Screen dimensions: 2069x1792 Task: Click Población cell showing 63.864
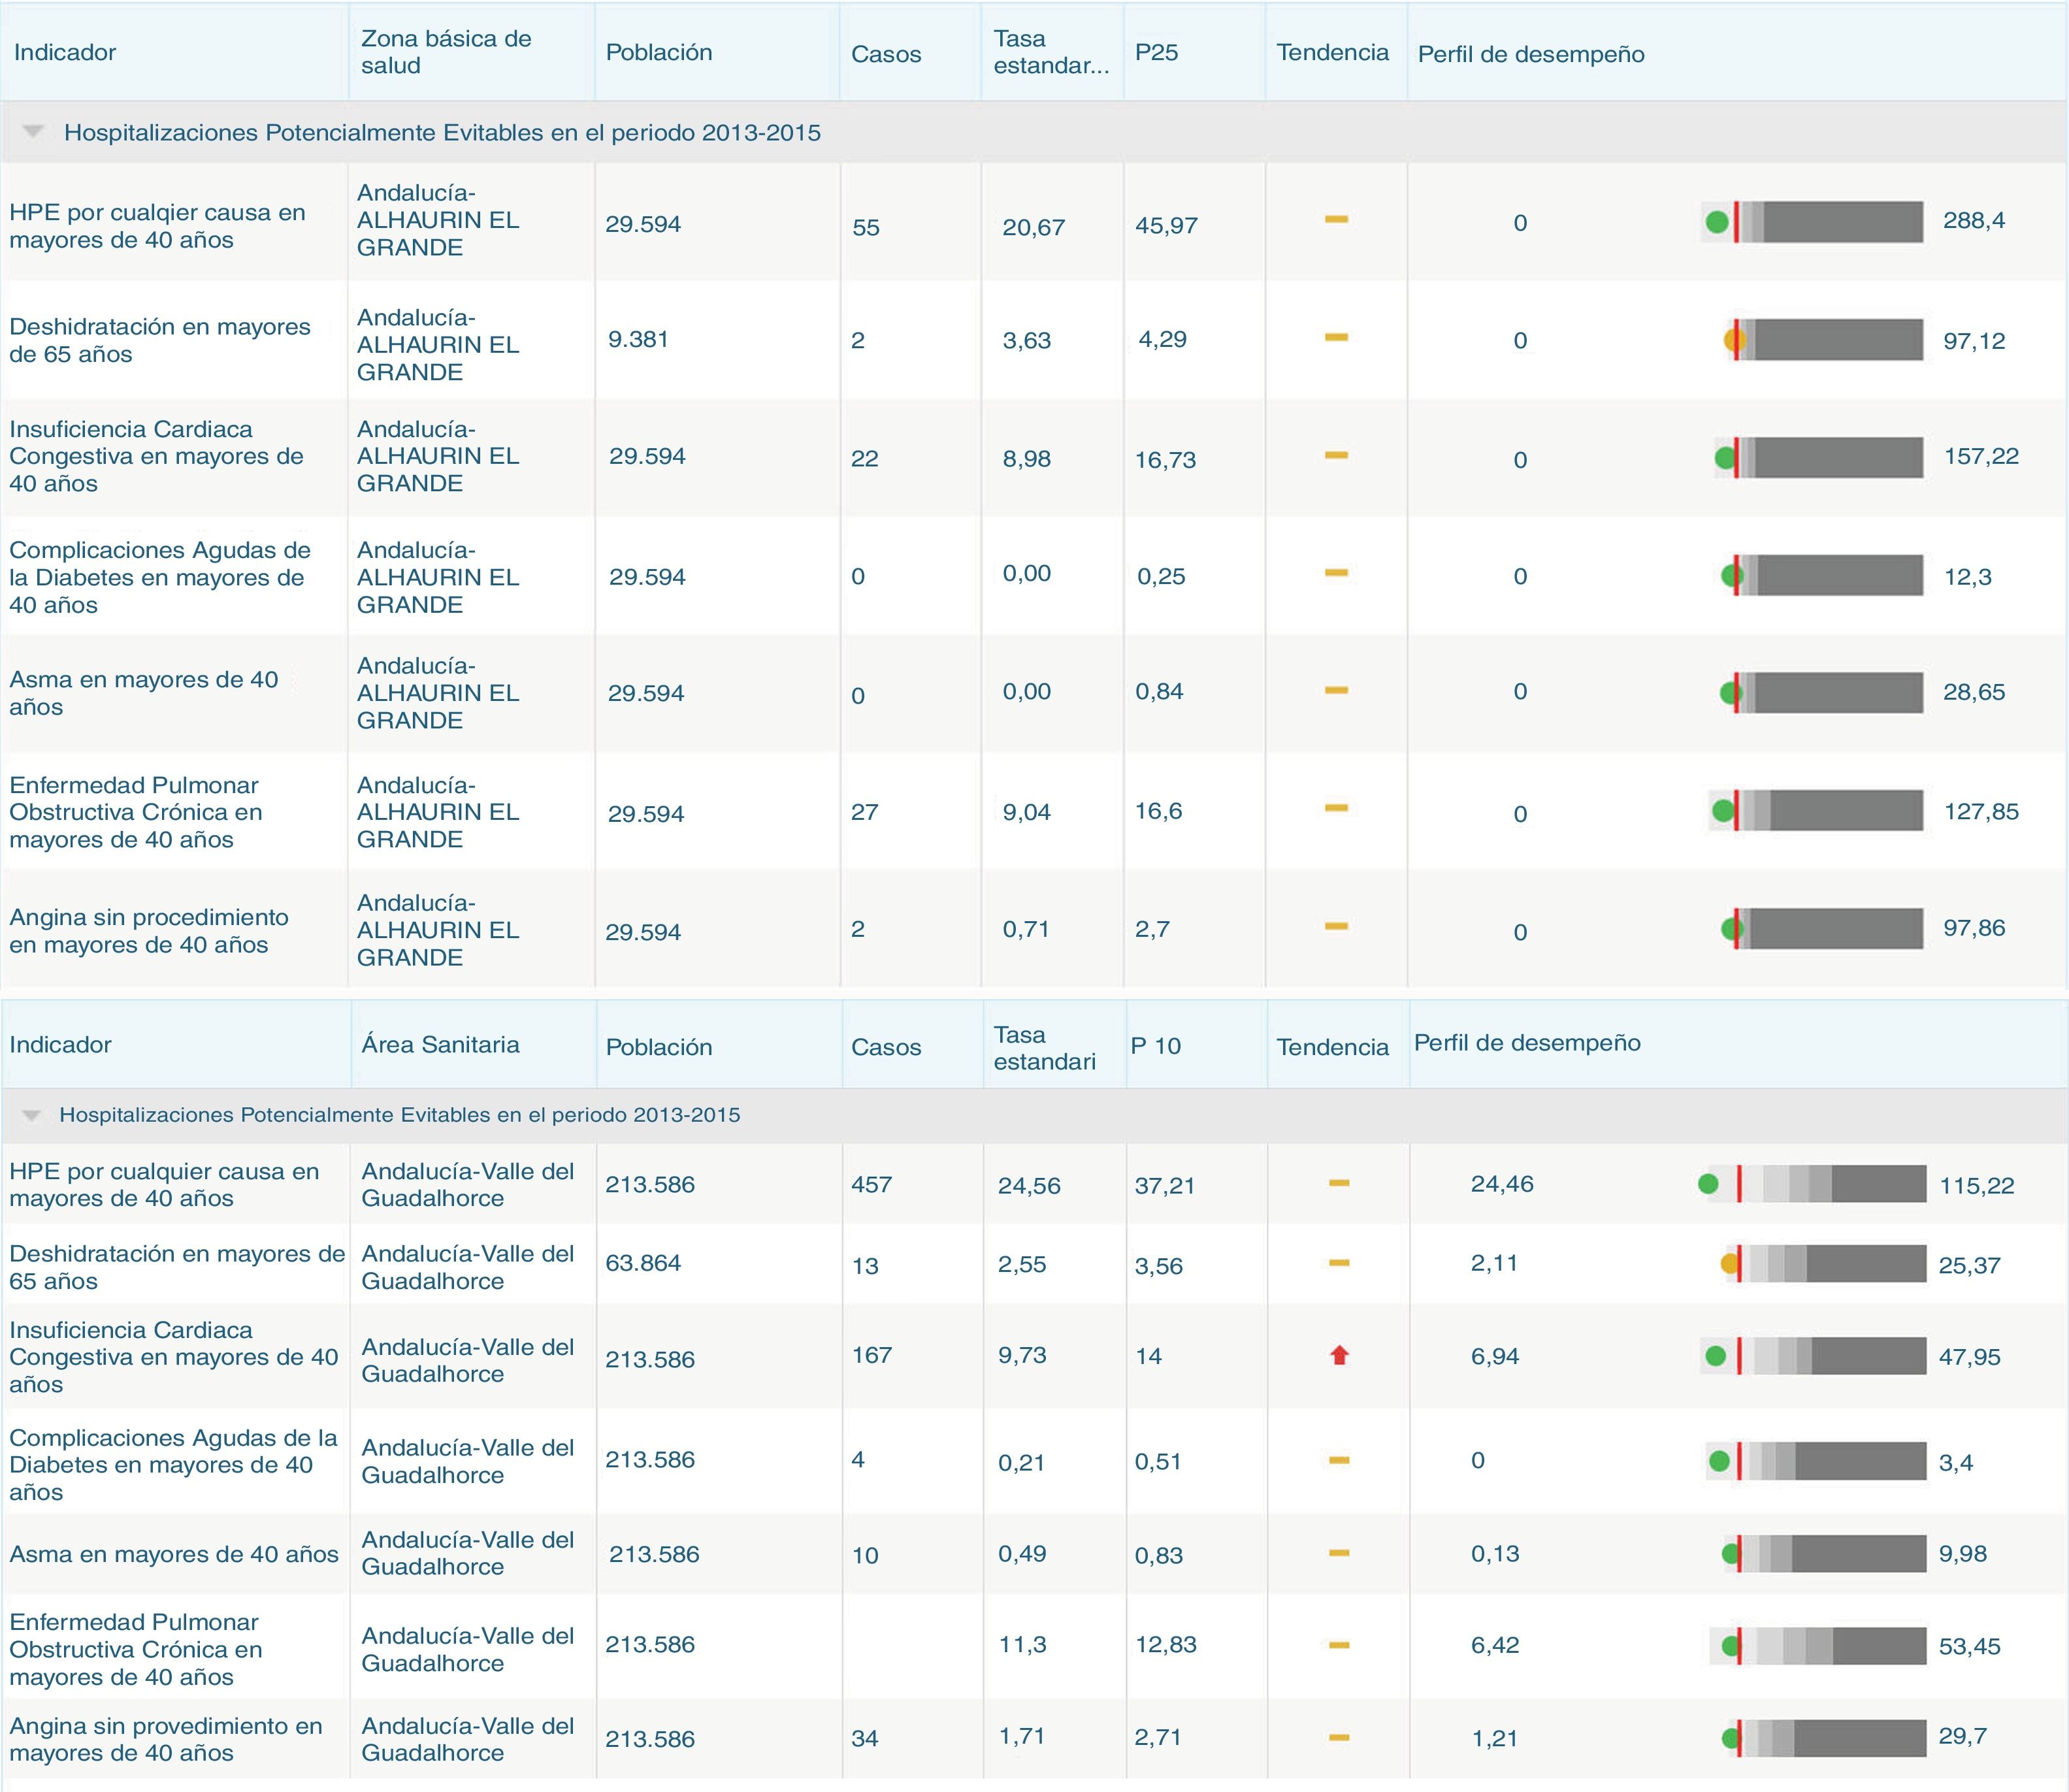pyautogui.click(x=643, y=1263)
